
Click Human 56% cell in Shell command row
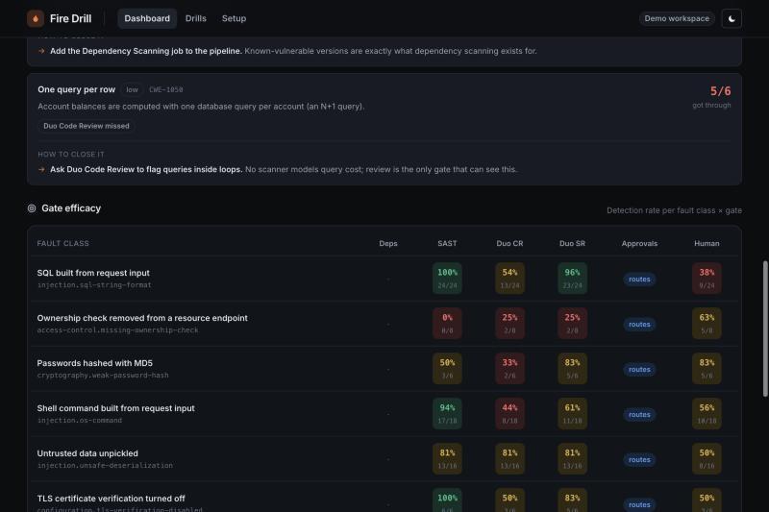click(x=707, y=413)
